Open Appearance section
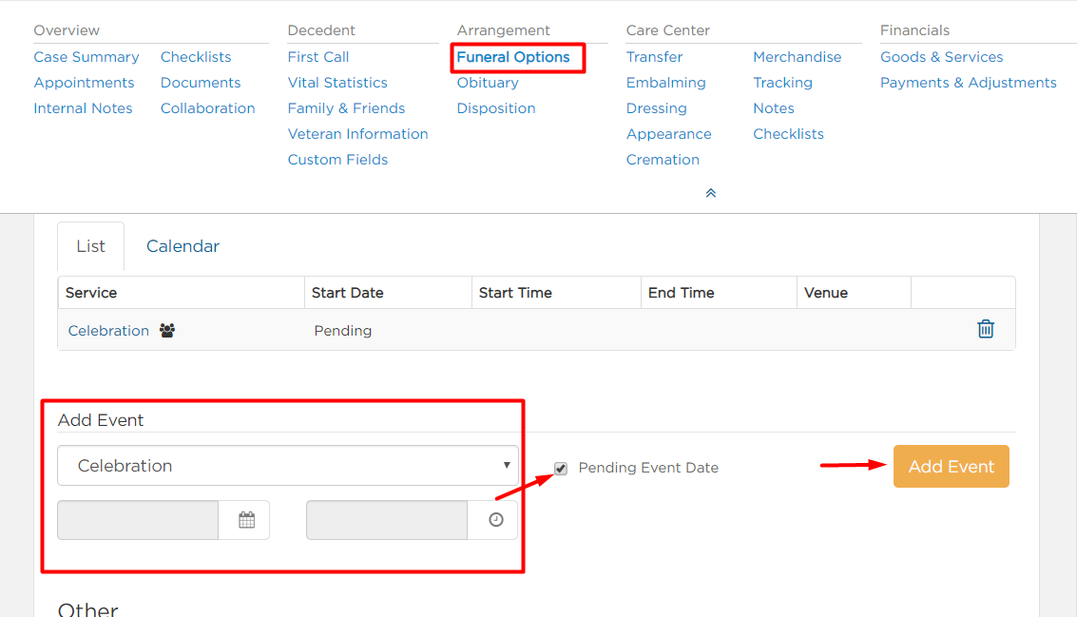Screen dimensions: 1077x617 (669, 134)
